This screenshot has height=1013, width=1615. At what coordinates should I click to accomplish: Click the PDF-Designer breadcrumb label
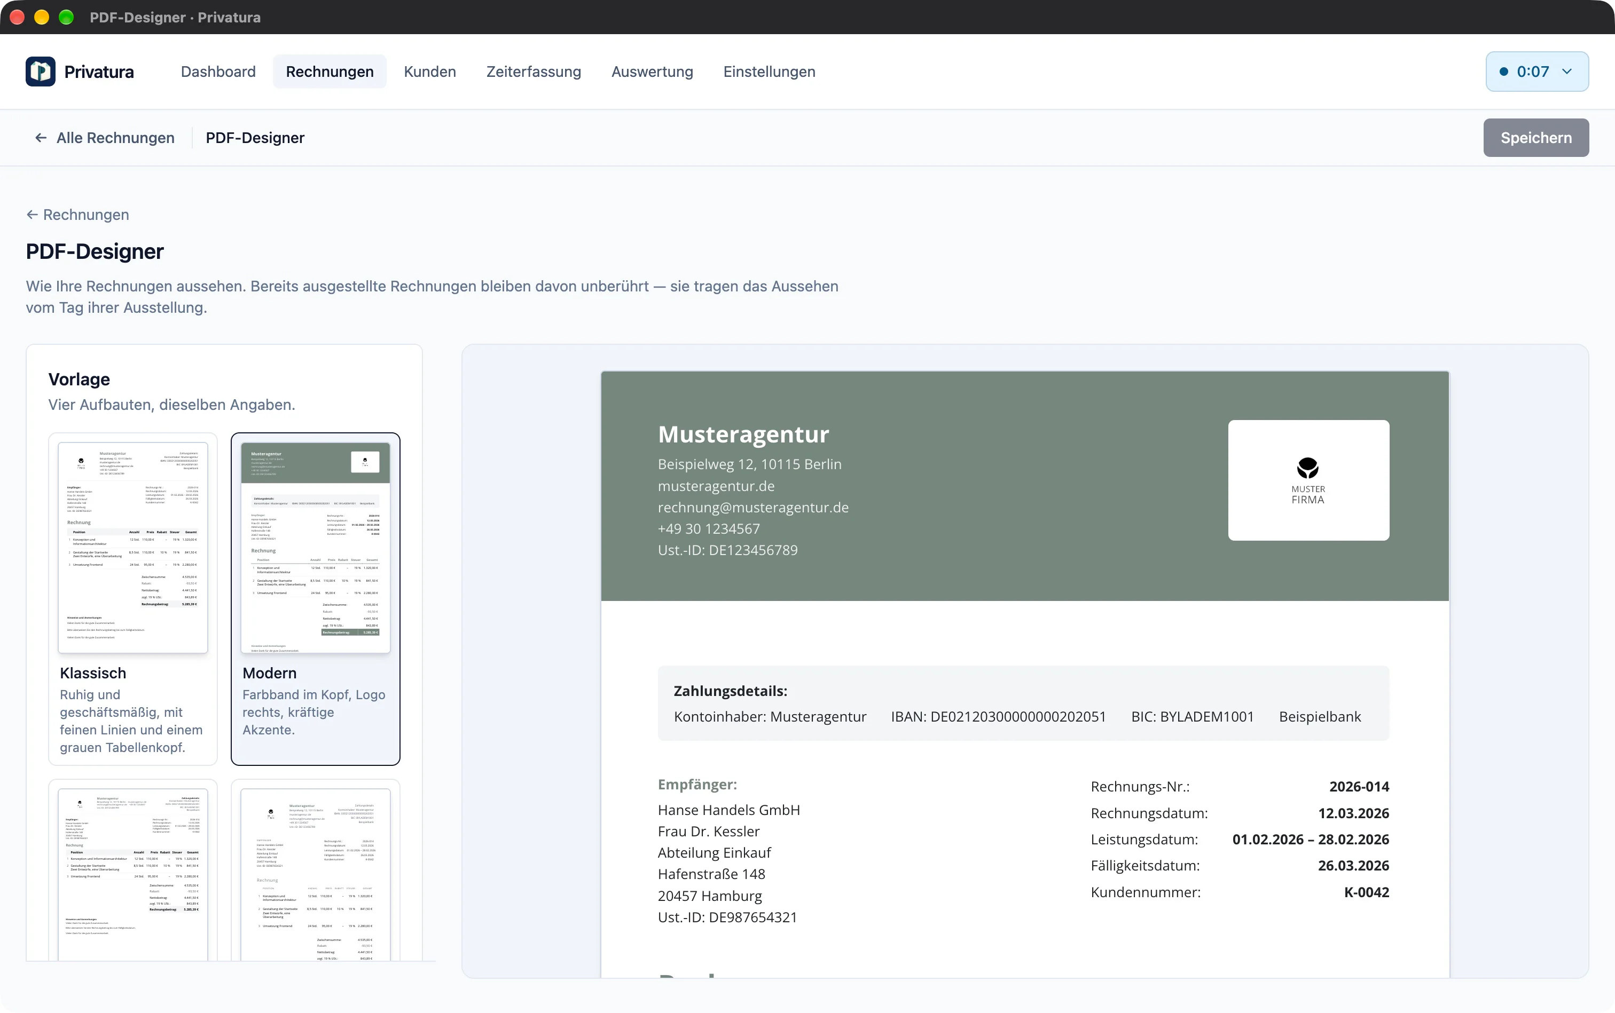(255, 138)
